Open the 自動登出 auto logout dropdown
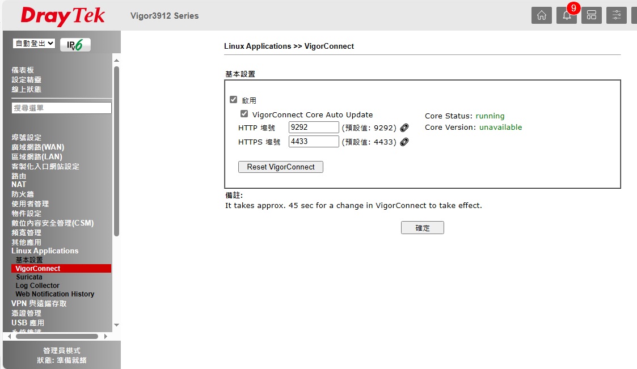This screenshot has height=369, width=637. point(33,43)
